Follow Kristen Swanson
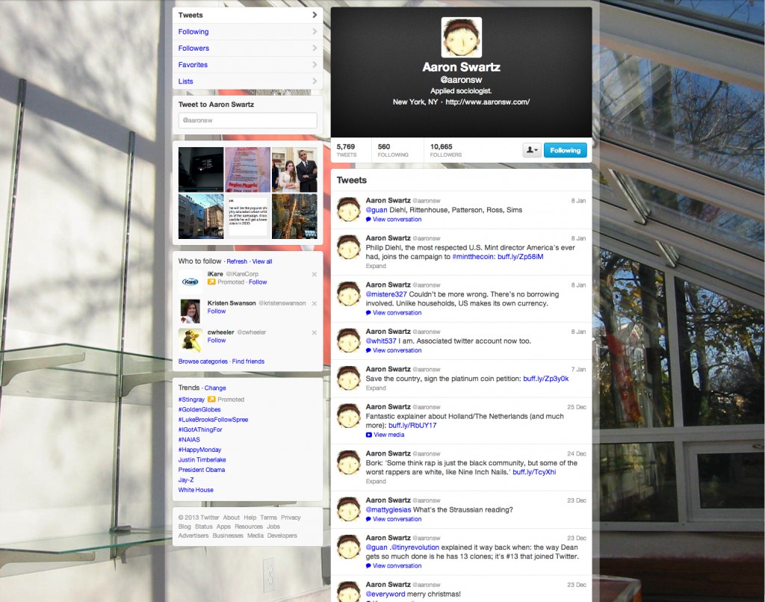The width and height of the screenshot is (765, 602). click(217, 311)
